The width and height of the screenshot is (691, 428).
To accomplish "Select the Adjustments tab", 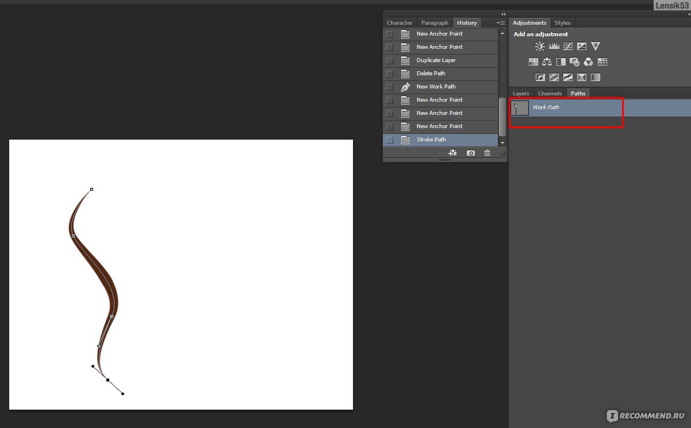I will (529, 23).
